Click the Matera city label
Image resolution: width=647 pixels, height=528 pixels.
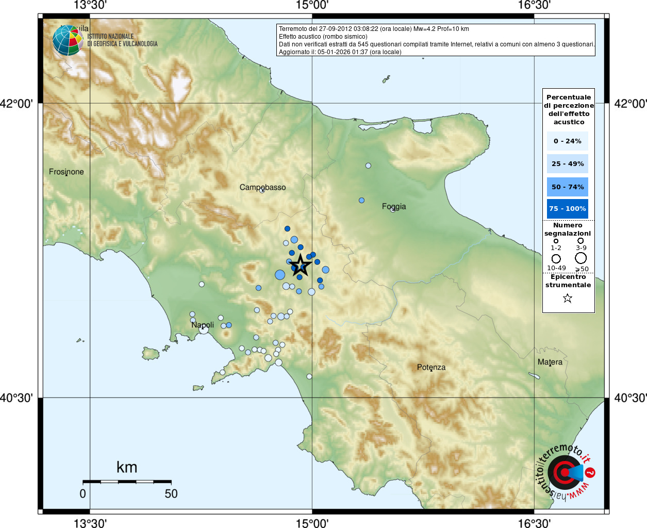click(550, 362)
